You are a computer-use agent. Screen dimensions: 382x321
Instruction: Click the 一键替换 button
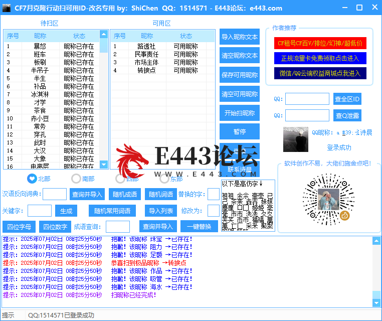199,226
